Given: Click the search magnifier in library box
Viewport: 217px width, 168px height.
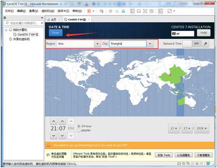Looking at the screenshot, I should point(7,23).
